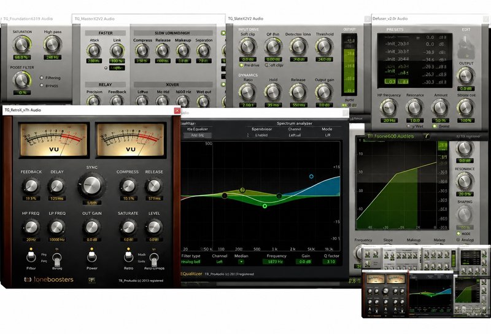491x334 pixels.
Task: Select the BYPASS option in Foundation
Action: click(42, 85)
